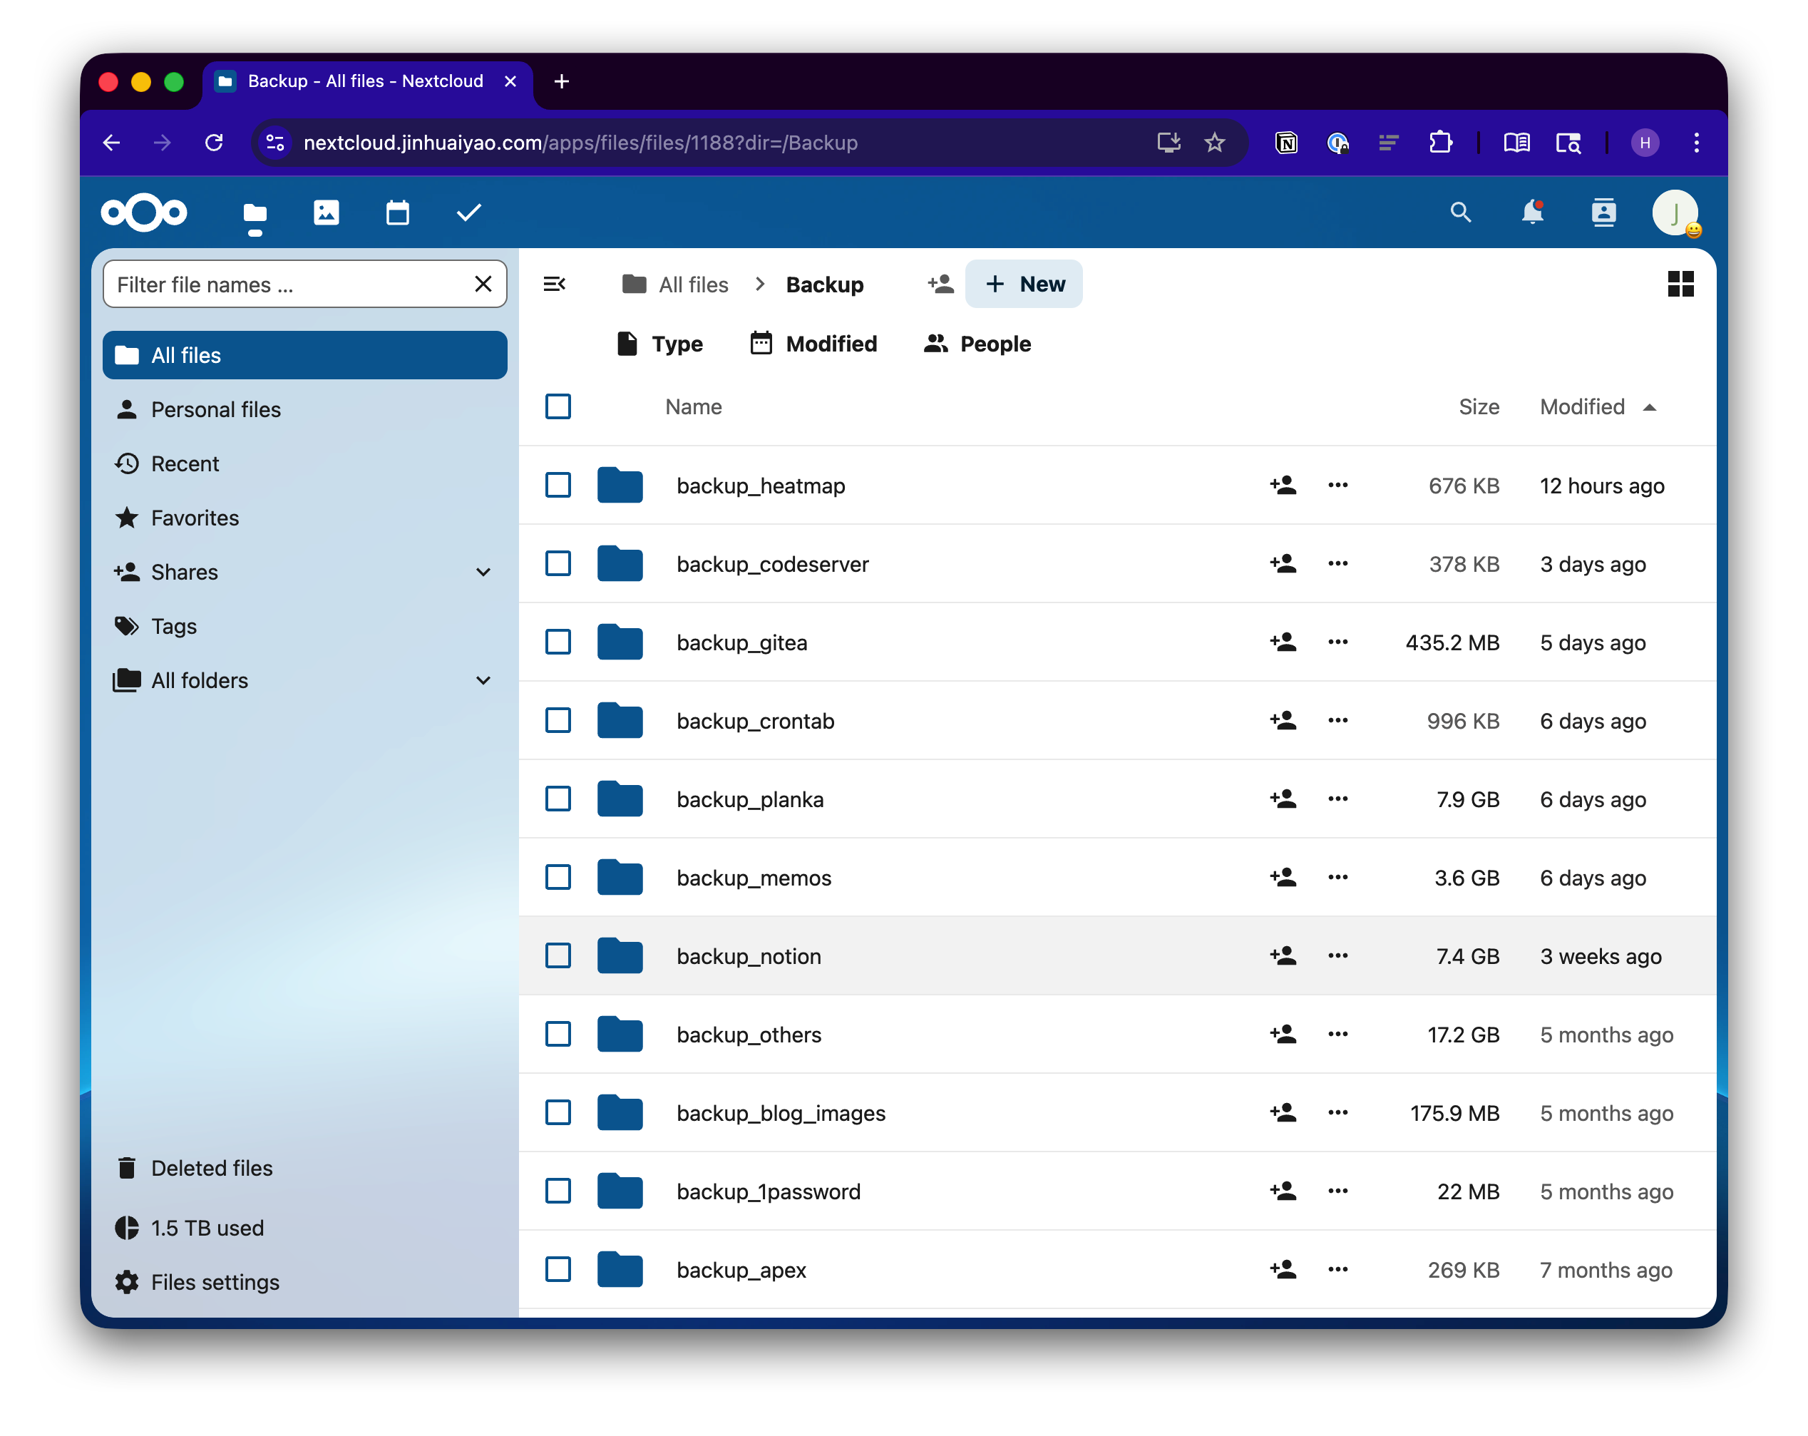Expand the Shares section chevron
The height and width of the screenshot is (1436, 1808).
click(x=483, y=572)
